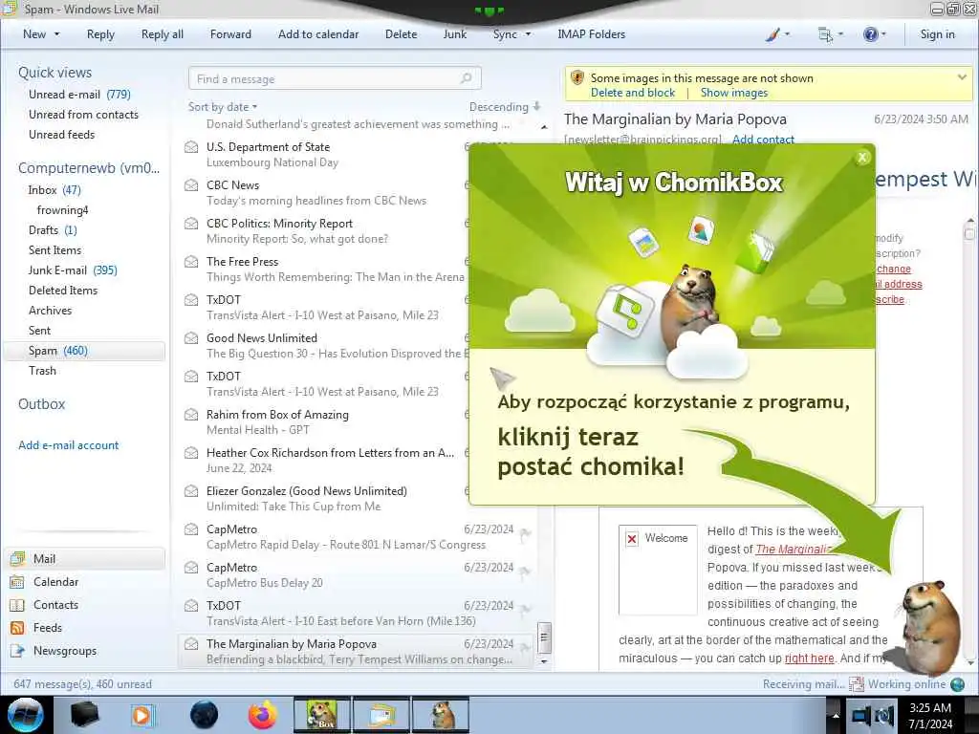Click the Reply toolbar button
The width and height of the screenshot is (979, 734).
tap(100, 34)
